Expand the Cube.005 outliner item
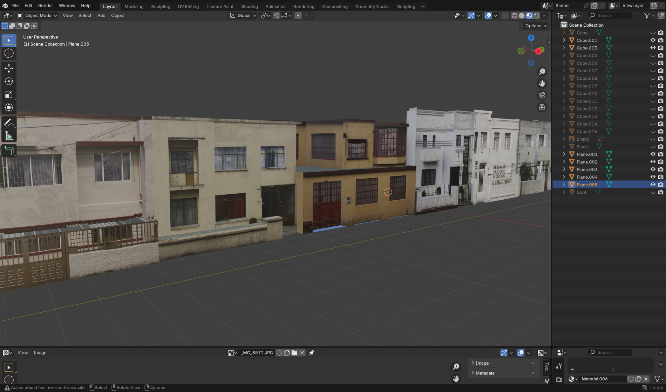This screenshot has height=392, width=666. (564, 55)
